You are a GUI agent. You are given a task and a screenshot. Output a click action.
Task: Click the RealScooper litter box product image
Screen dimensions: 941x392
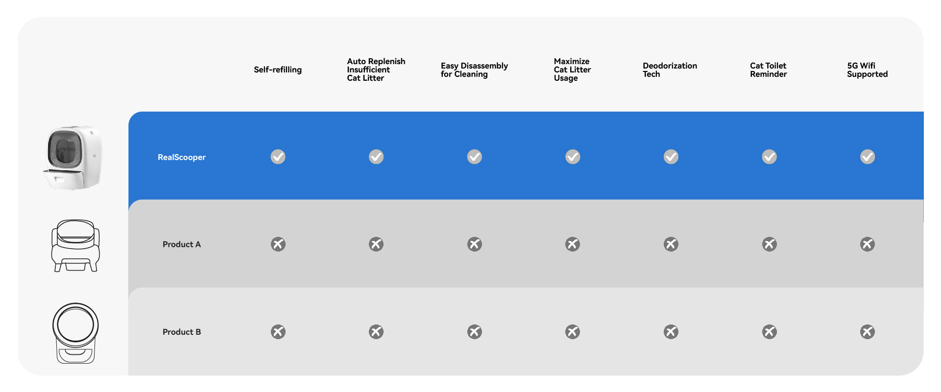point(73,158)
